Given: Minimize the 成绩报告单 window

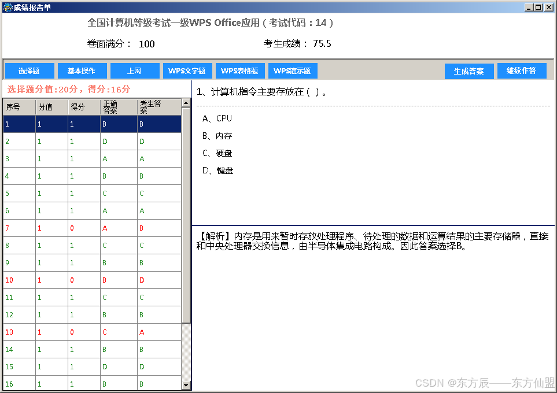Looking at the screenshot, I should point(529,7).
